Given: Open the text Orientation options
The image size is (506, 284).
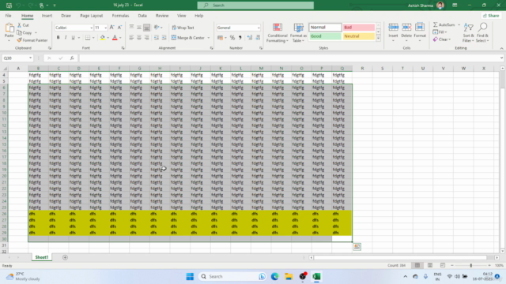Looking at the screenshot, I should coord(158,28).
